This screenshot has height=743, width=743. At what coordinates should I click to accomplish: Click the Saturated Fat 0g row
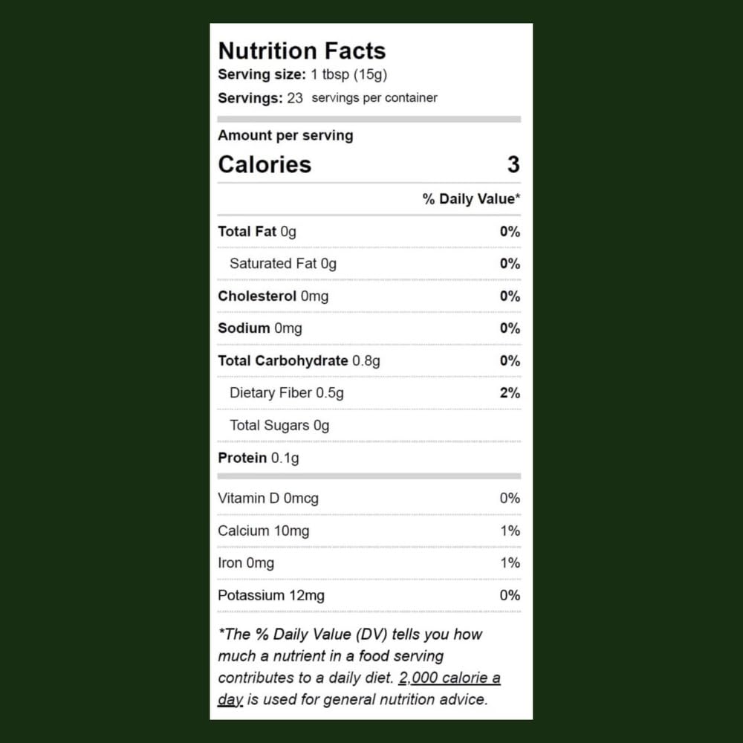(x=369, y=264)
